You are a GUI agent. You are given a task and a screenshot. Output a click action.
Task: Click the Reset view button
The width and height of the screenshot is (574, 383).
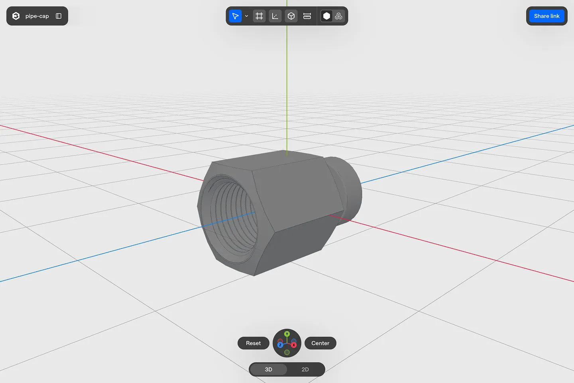coord(254,343)
